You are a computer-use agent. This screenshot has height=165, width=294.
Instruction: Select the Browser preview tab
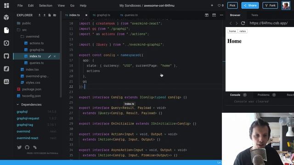(x=235, y=15)
